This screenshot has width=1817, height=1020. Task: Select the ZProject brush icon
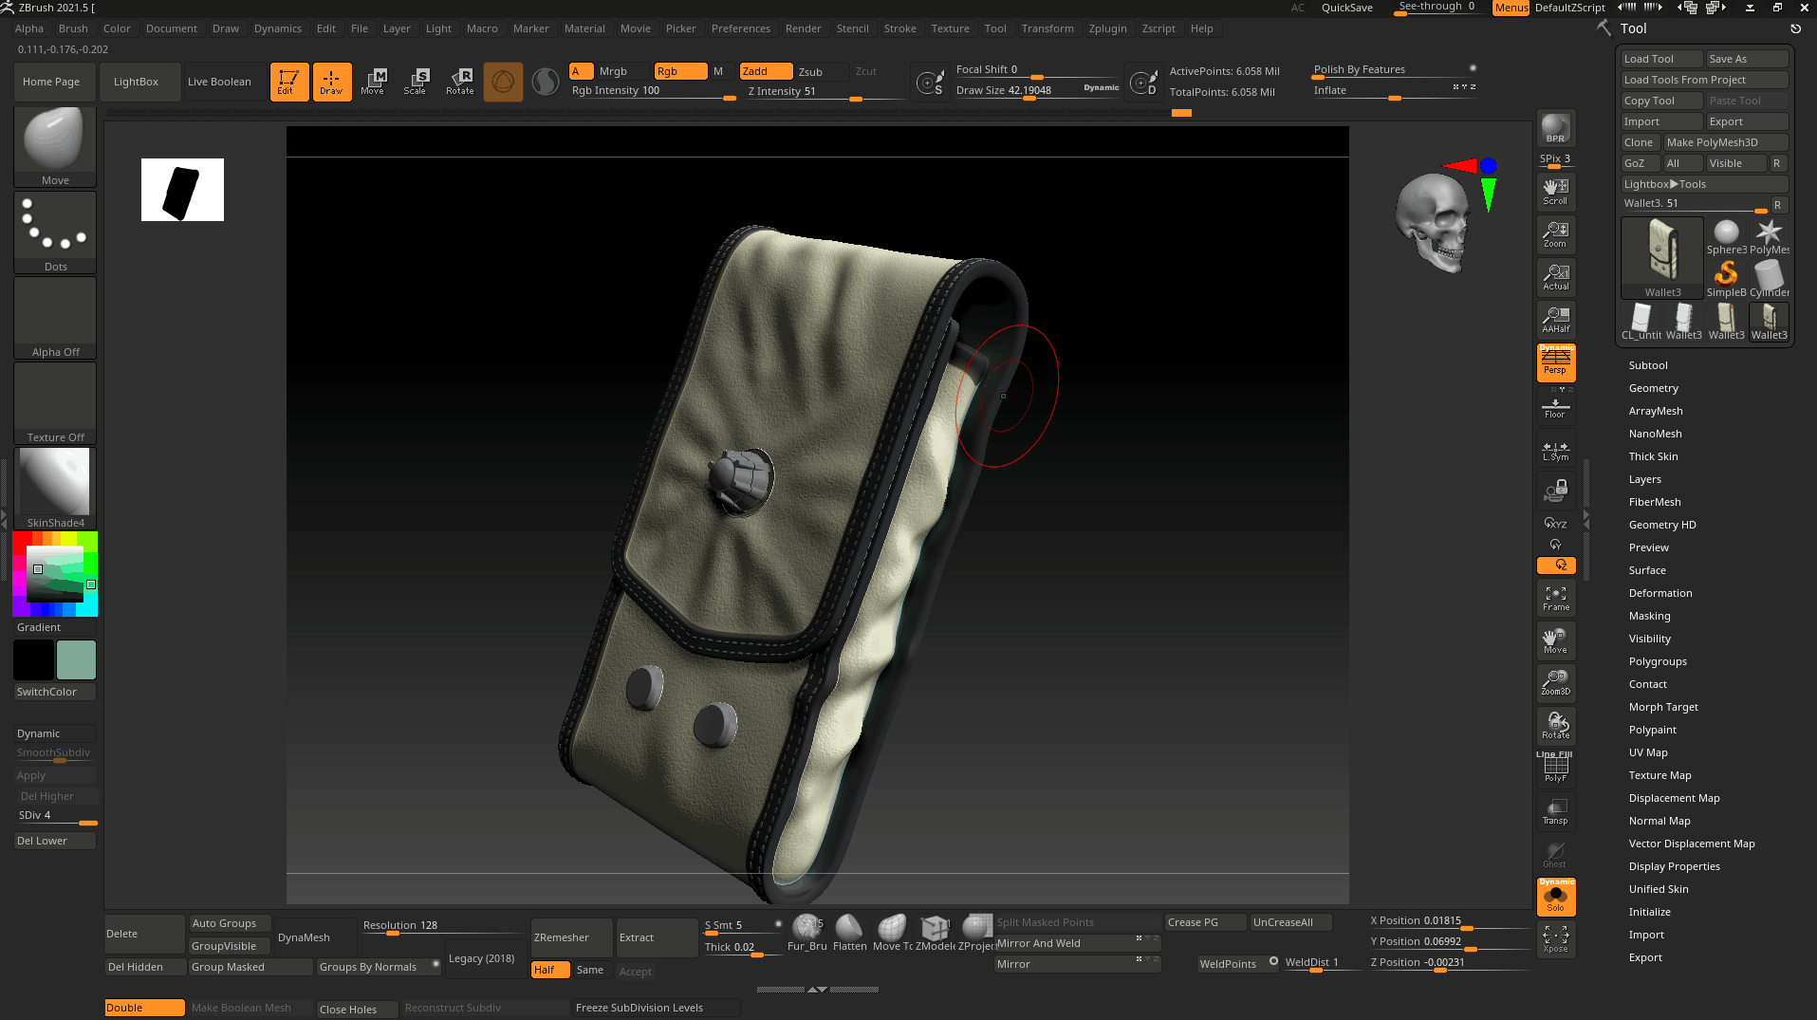click(x=975, y=933)
